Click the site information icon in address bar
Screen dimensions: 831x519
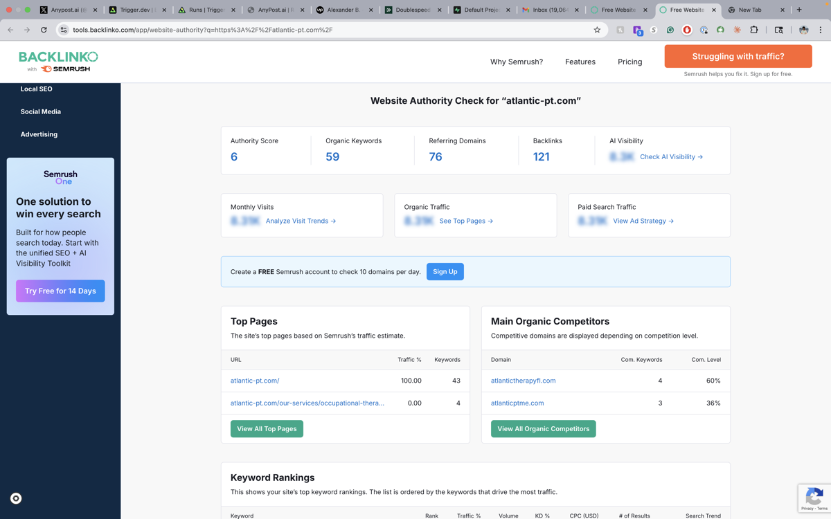pos(64,30)
